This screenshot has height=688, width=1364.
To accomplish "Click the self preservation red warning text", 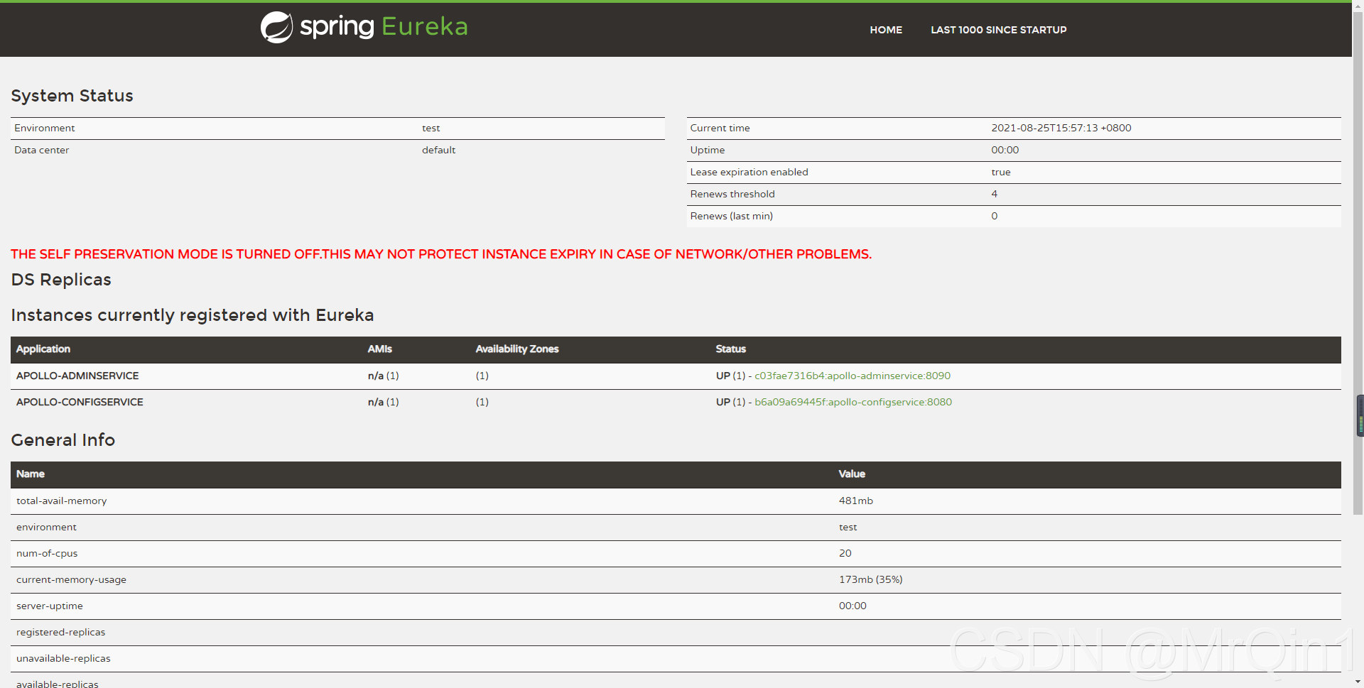I will [441, 254].
